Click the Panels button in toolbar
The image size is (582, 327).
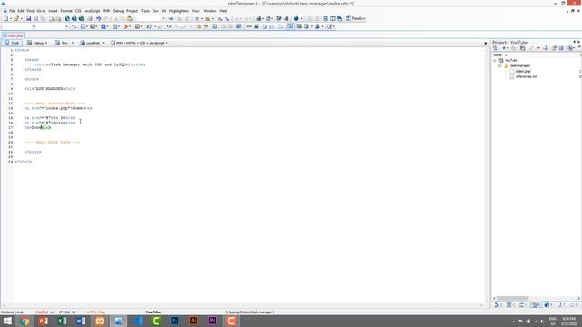[356, 18]
